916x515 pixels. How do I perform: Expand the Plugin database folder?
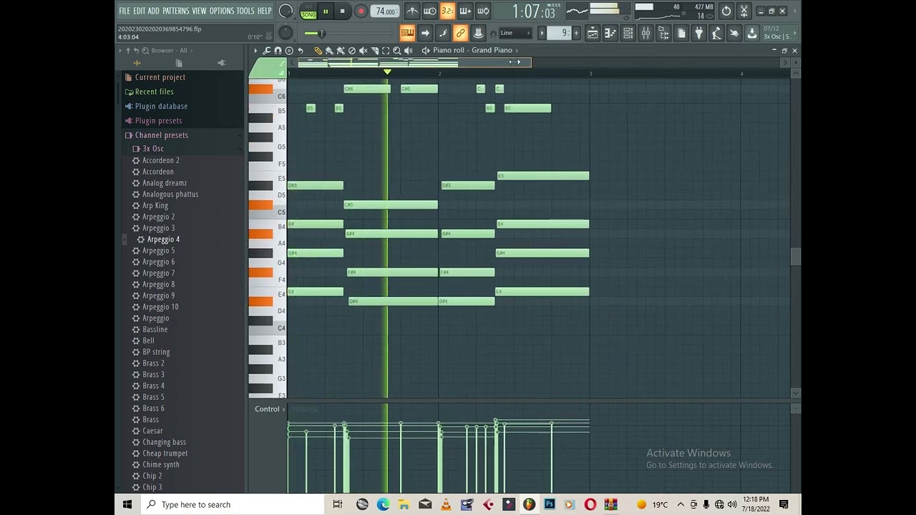click(161, 106)
